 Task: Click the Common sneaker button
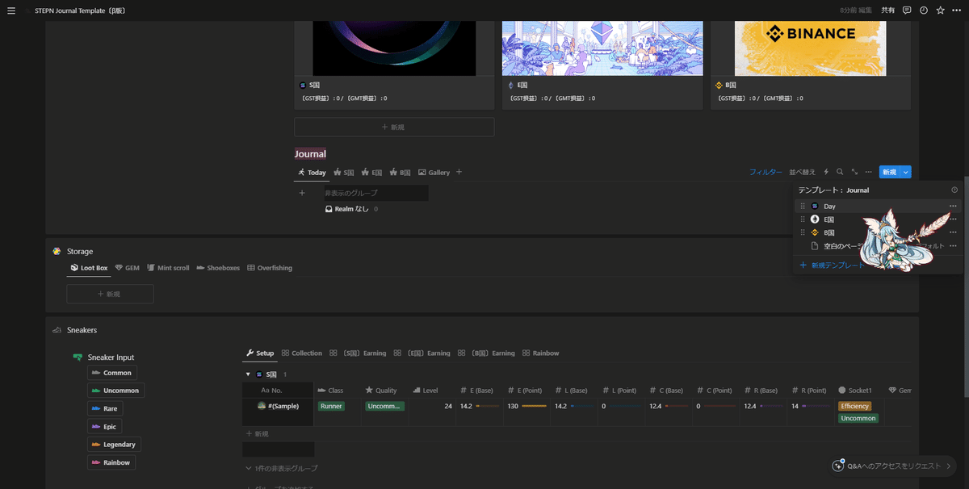tap(112, 373)
